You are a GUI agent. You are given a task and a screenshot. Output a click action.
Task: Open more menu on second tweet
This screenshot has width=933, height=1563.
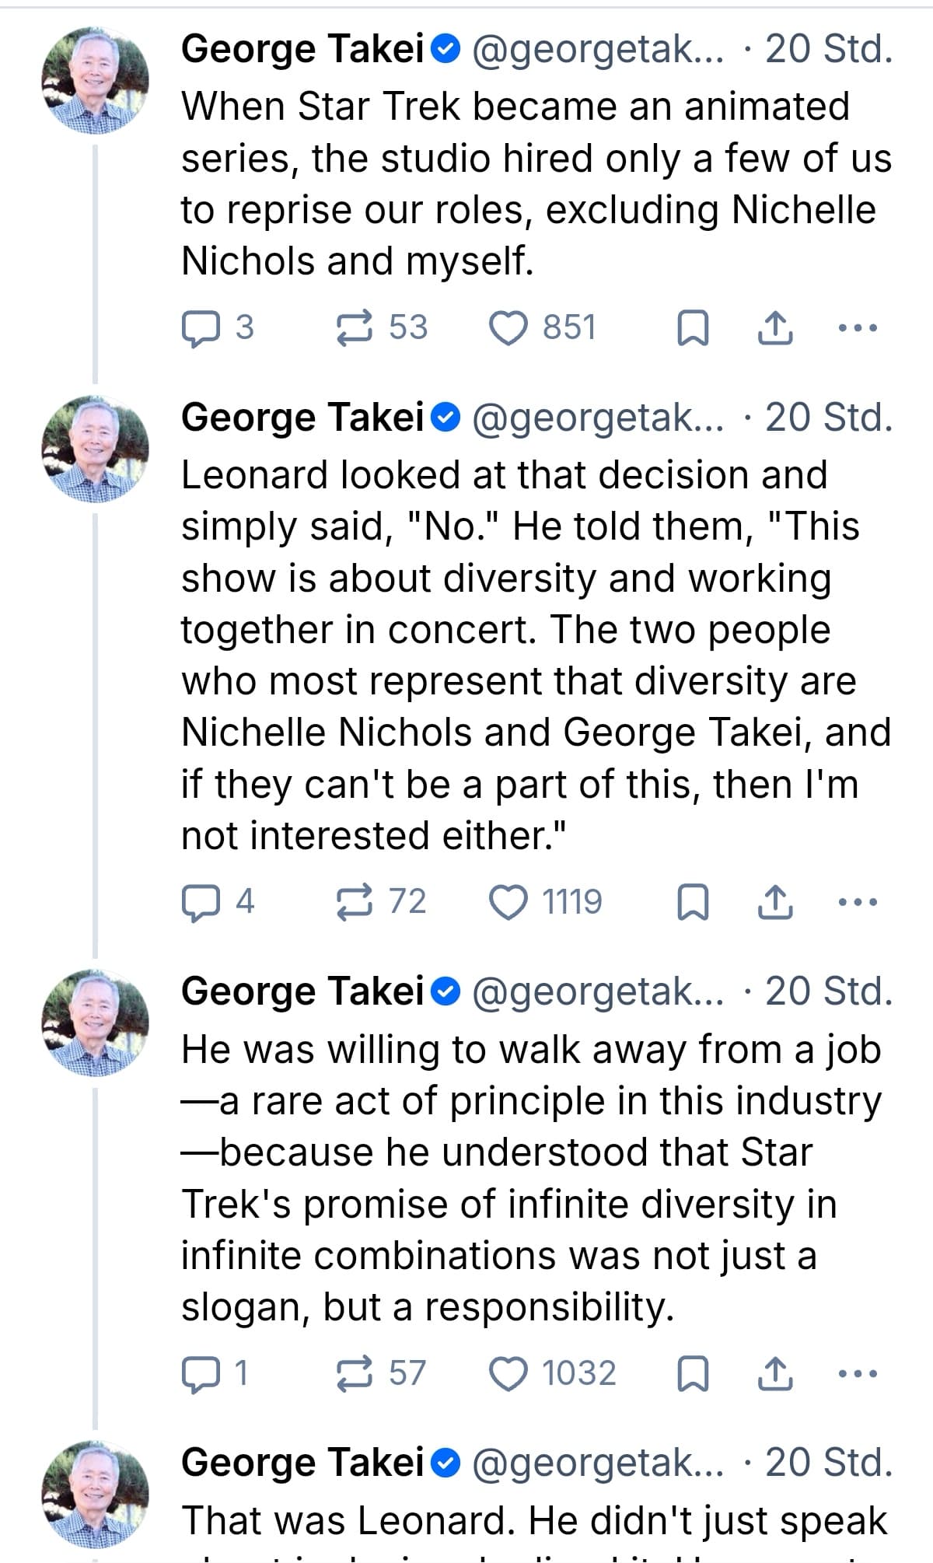(858, 902)
